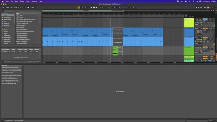Screen dimensions: 217x122
Task: Open the View menu
Action: tap(28, 1)
